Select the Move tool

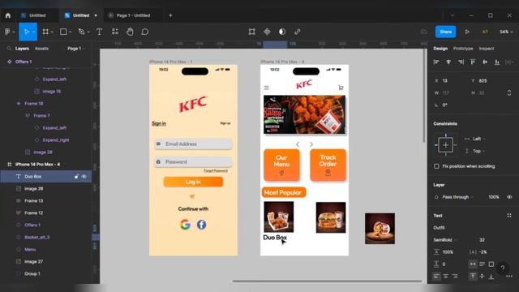coord(27,32)
